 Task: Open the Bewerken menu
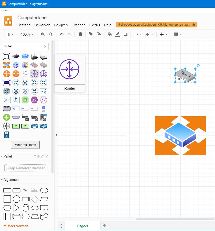tap(42, 25)
